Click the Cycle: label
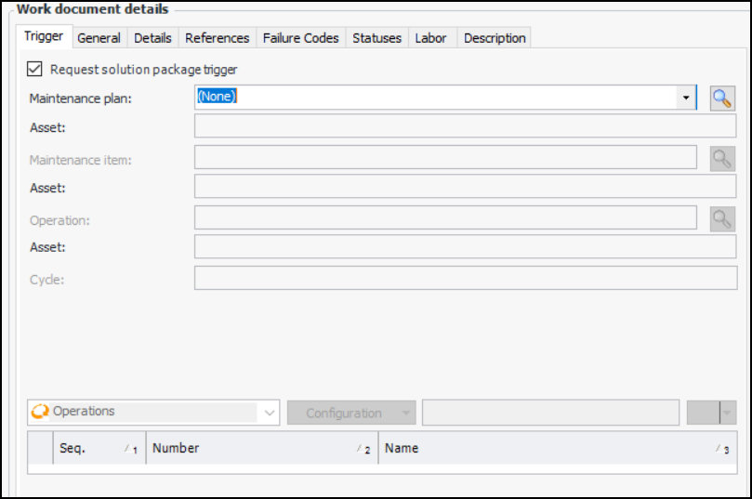 (46, 280)
